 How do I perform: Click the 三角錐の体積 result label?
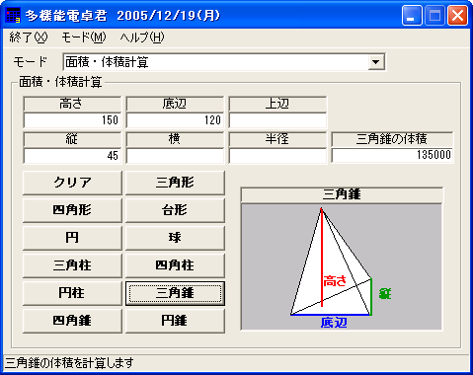click(392, 139)
